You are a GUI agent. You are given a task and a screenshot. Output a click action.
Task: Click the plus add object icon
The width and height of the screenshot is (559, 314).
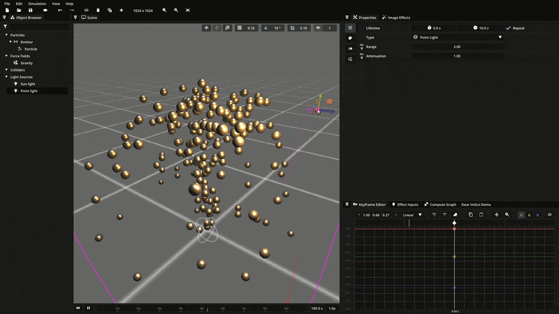[x=121, y=10]
